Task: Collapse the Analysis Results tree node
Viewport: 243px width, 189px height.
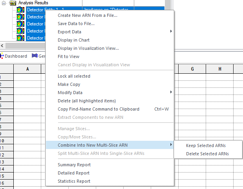Action: (x=4, y=2)
